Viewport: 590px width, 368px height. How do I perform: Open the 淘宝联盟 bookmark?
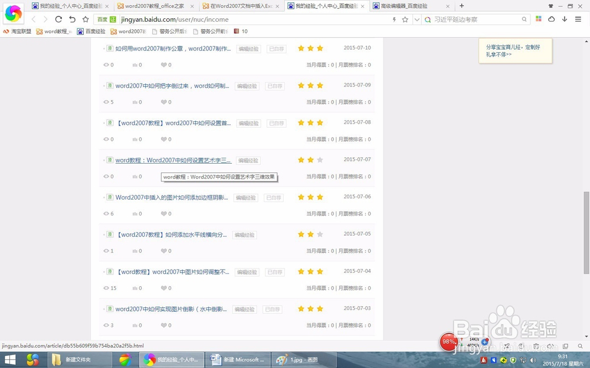(x=17, y=31)
